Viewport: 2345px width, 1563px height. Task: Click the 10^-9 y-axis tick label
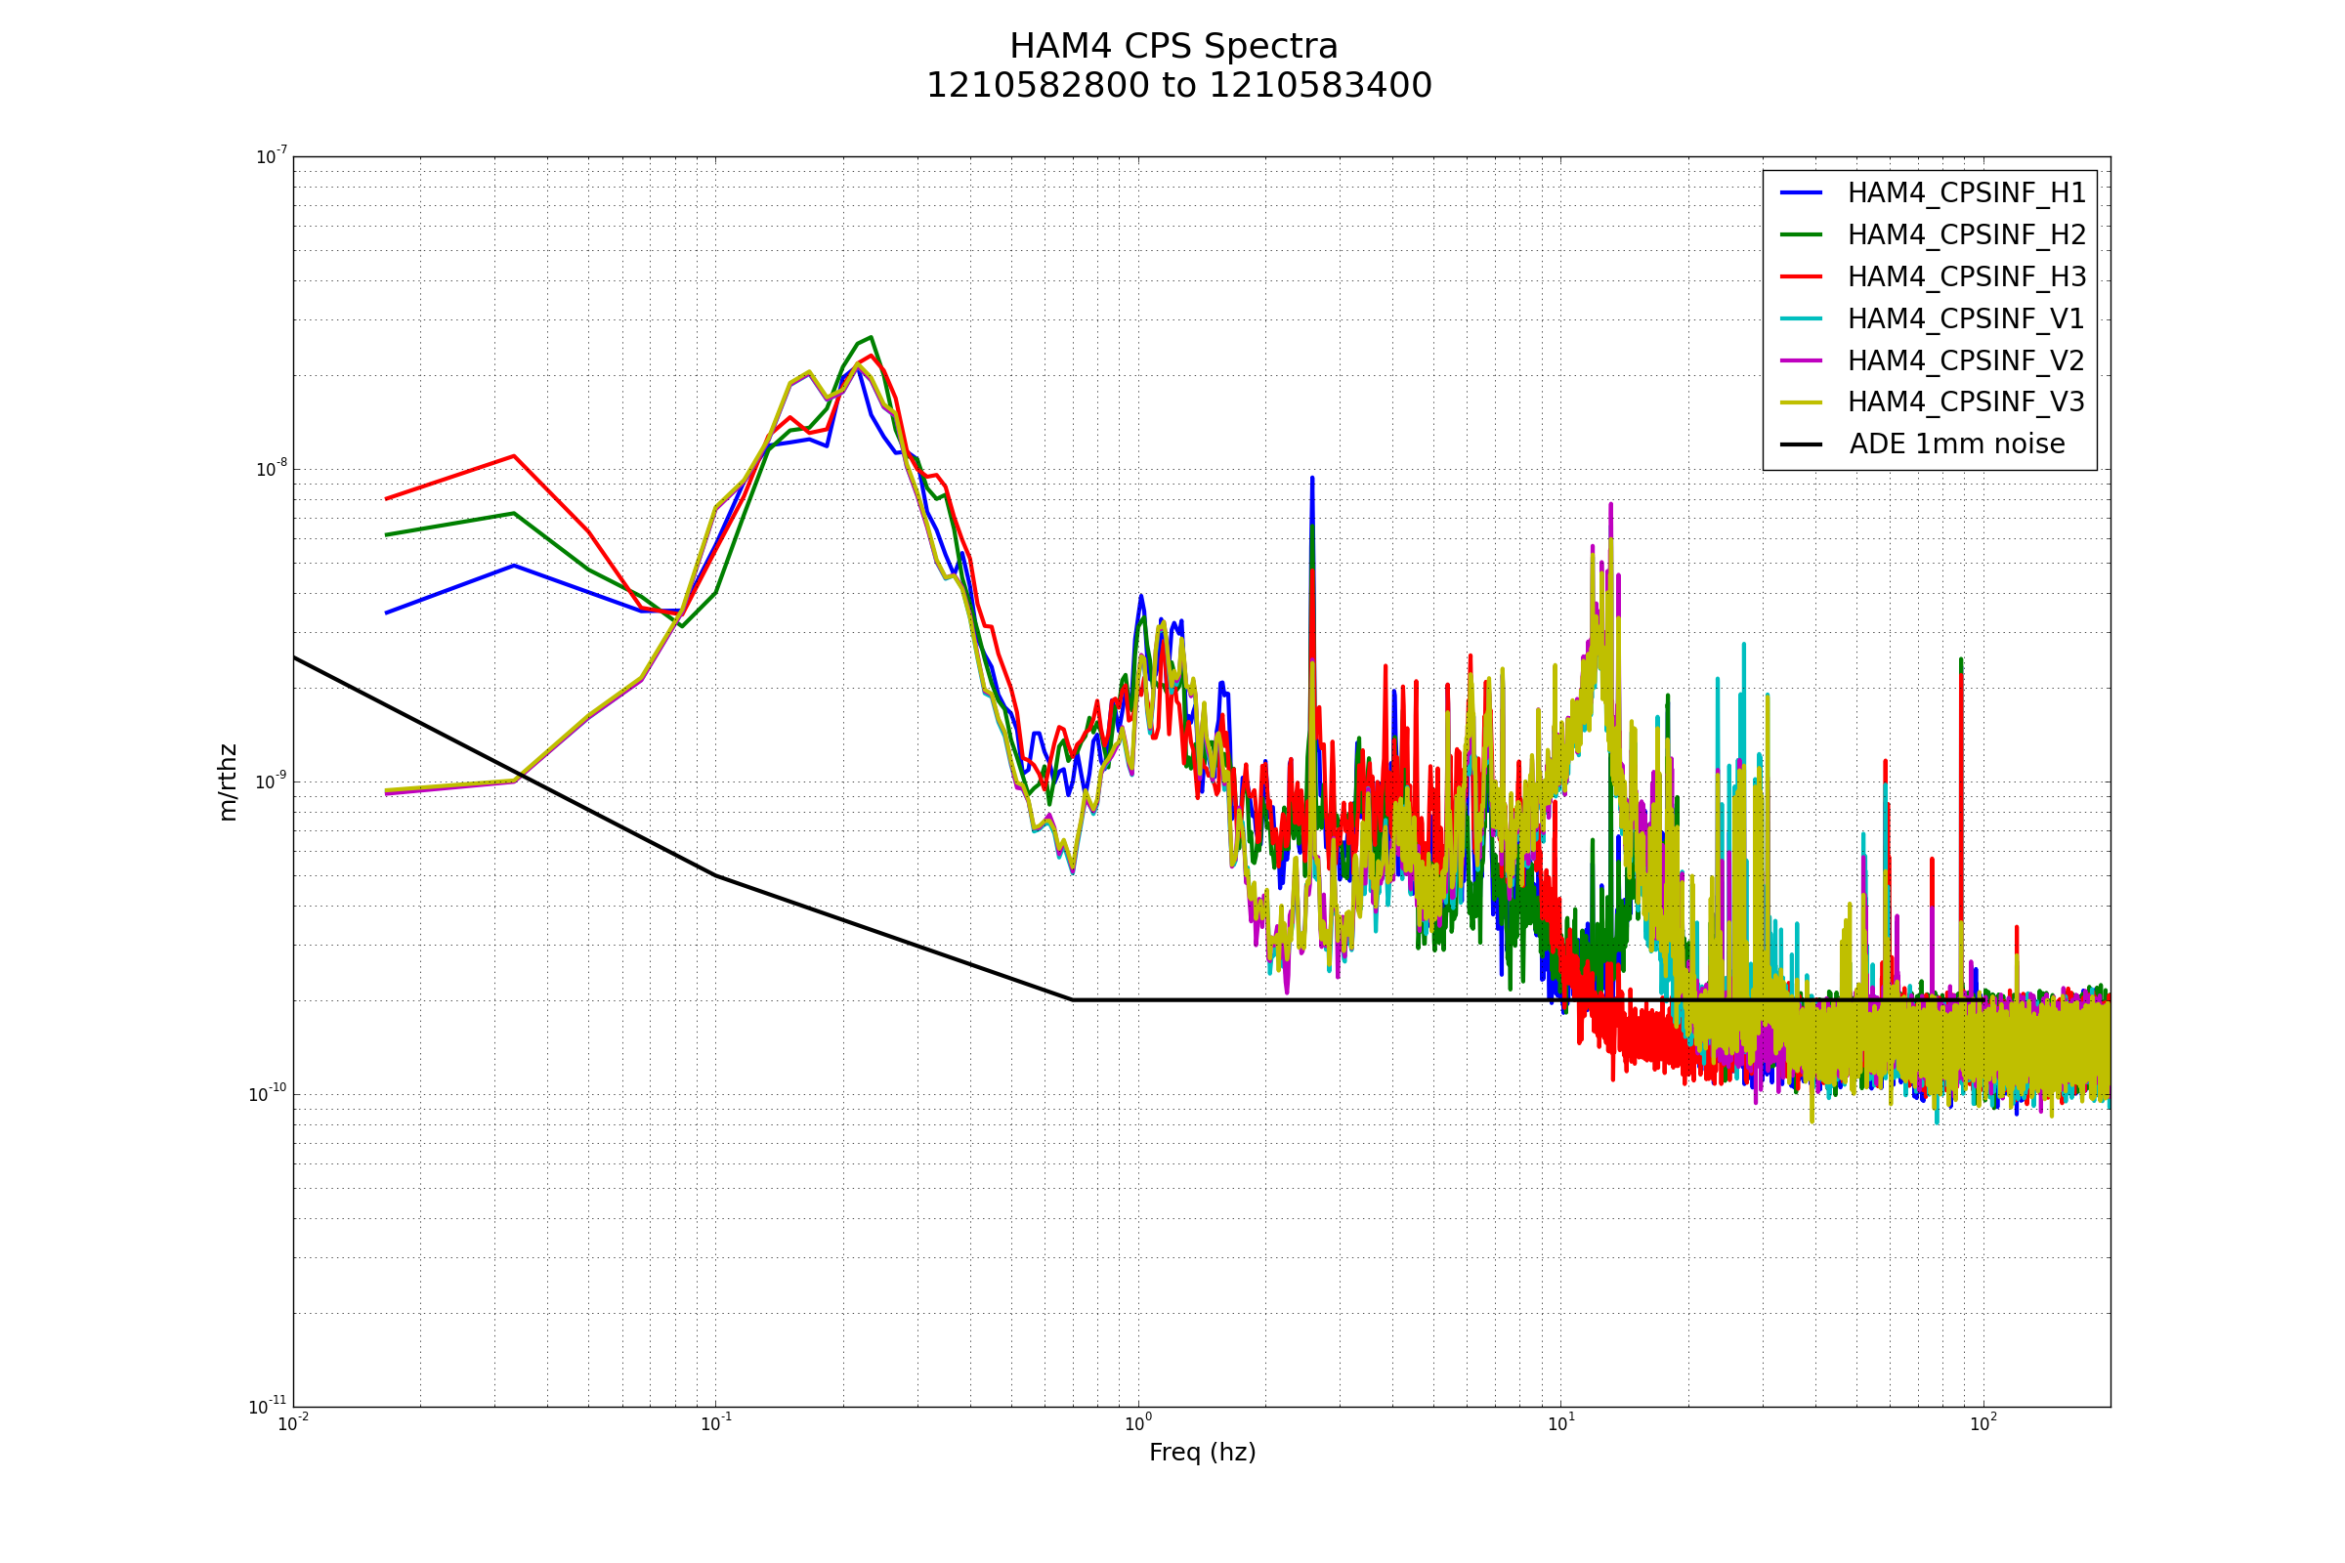271,781
